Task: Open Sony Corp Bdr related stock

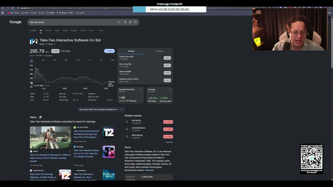Action: tap(145, 65)
